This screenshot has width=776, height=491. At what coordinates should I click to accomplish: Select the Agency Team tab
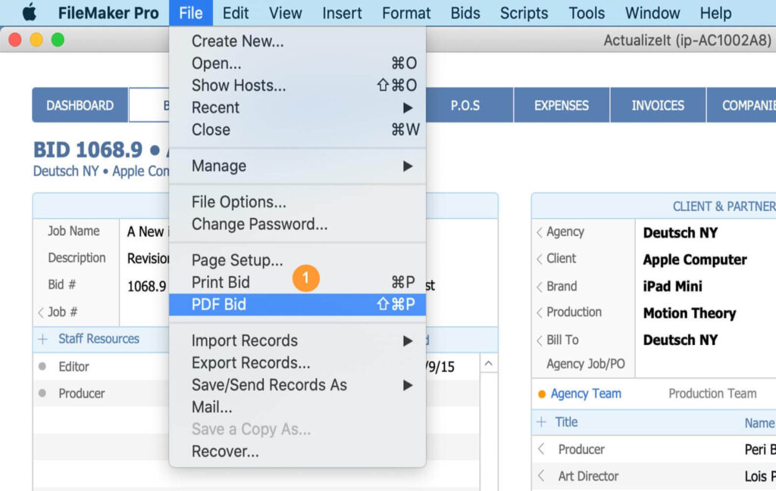pyautogui.click(x=586, y=393)
